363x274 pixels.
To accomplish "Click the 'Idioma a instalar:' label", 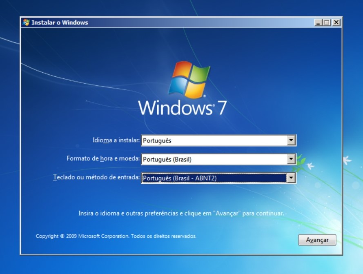I will click(x=116, y=140).
